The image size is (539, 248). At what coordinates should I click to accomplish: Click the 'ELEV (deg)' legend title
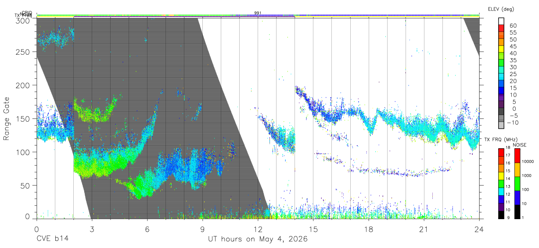pyautogui.click(x=501, y=9)
